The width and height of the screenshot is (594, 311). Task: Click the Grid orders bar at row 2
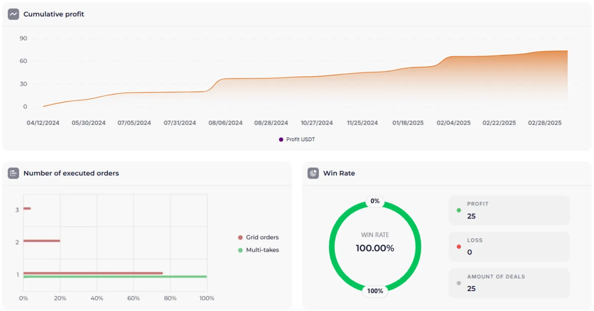coord(42,241)
